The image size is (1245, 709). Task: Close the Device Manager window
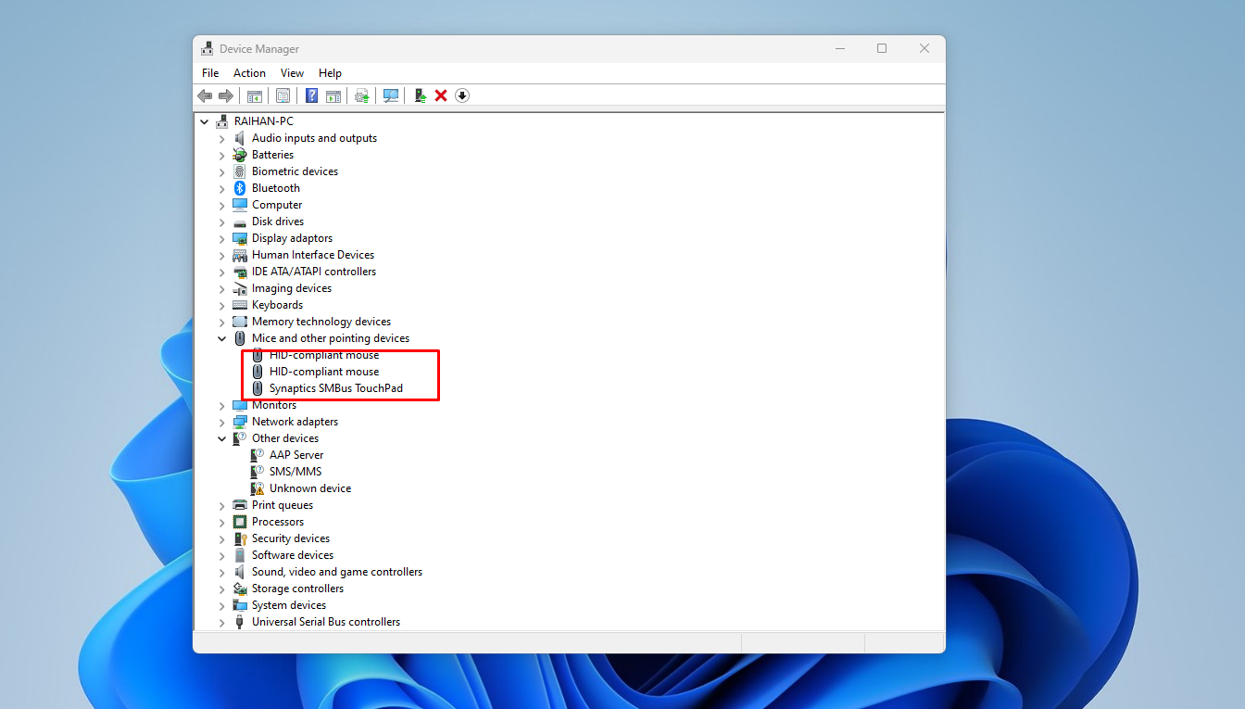point(924,48)
